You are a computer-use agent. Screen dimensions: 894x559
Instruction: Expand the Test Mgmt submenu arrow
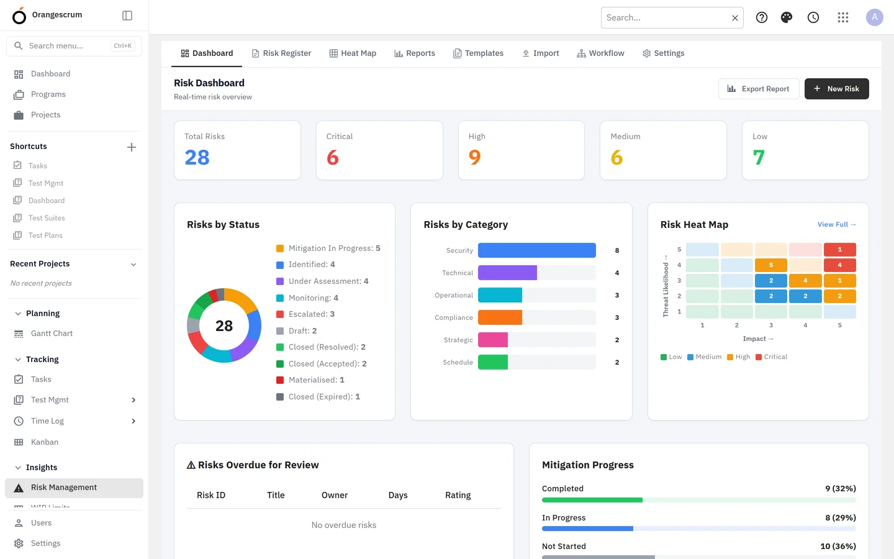(133, 400)
